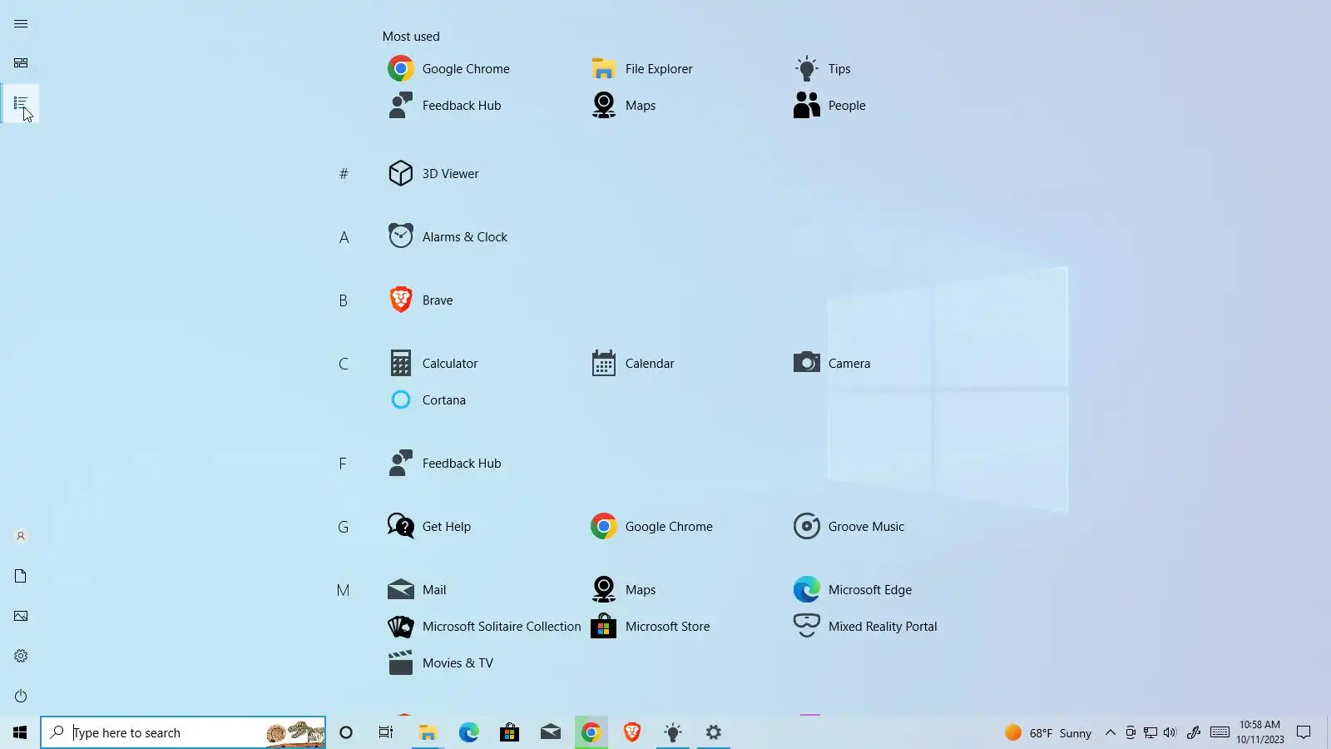Switch to Settings on the taskbar
Image resolution: width=1331 pixels, height=749 pixels.
pos(714,732)
